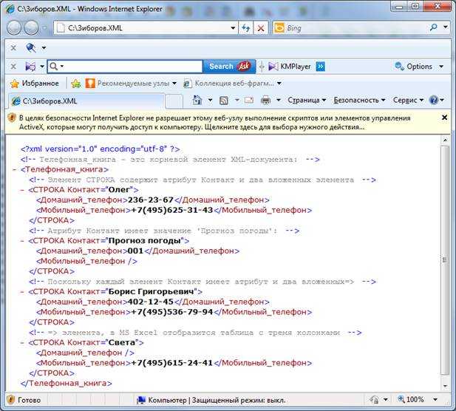This screenshot has height=411, width=456.
Task: Collapse the СТРОКА Контакт="Олег" node
Action: (22, 190)
